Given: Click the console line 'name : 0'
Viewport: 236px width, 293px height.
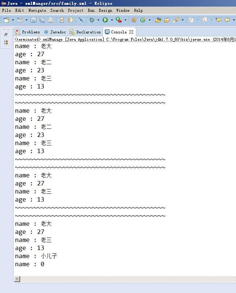Looking at the screenshot, I should [x=30, y=264].
